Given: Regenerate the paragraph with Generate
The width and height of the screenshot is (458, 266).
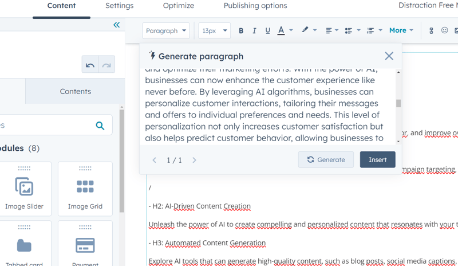Looking at the screenshot, I should pyautogui.click(x=326, y=160).
